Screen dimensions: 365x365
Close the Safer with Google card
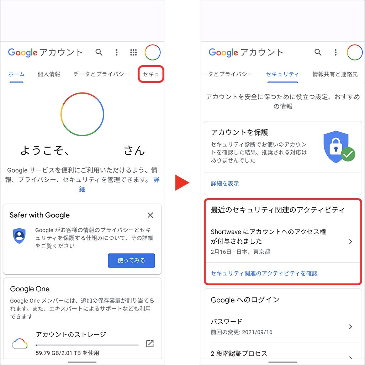pos(150,215)
